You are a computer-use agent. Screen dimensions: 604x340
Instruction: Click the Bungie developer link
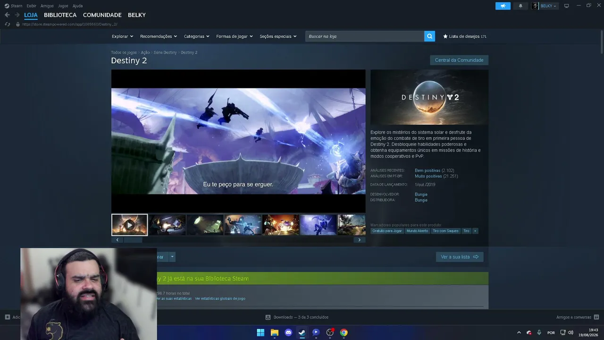tap(421, 195)
